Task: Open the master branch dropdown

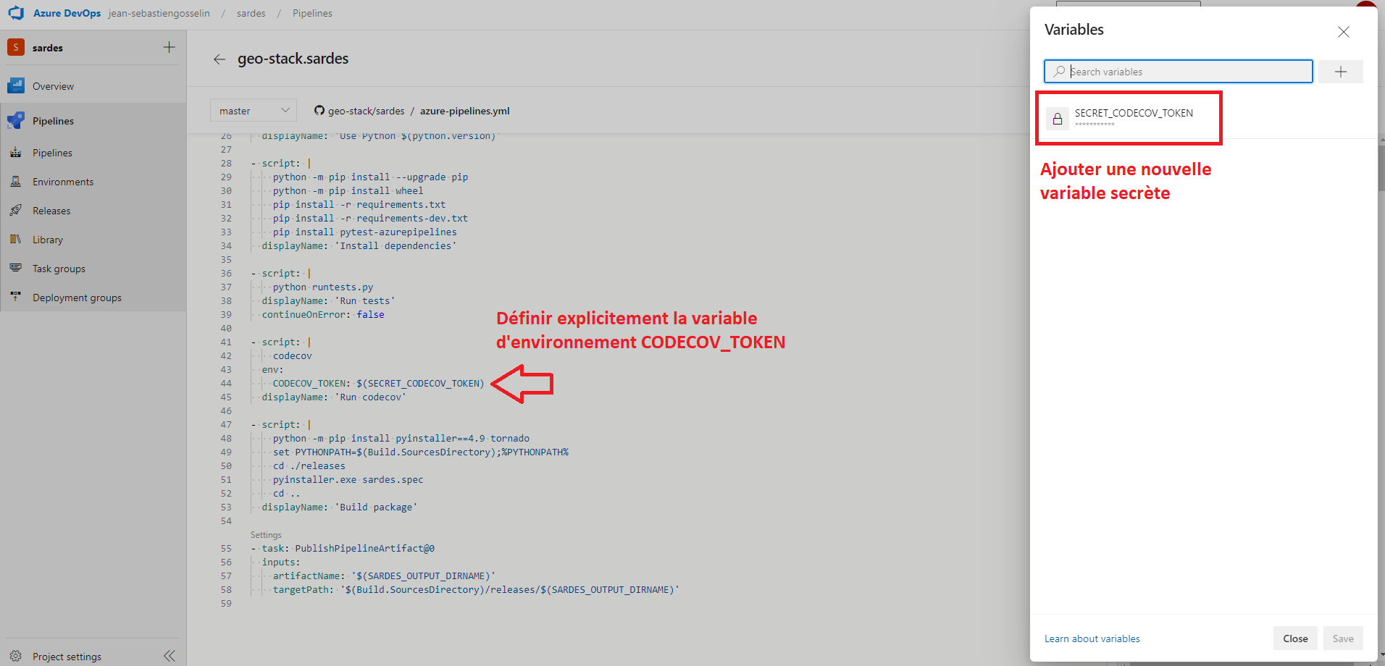Action: coord(254,111)
